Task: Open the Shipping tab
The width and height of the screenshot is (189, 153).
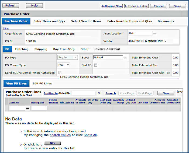Action: click(41, 49)
